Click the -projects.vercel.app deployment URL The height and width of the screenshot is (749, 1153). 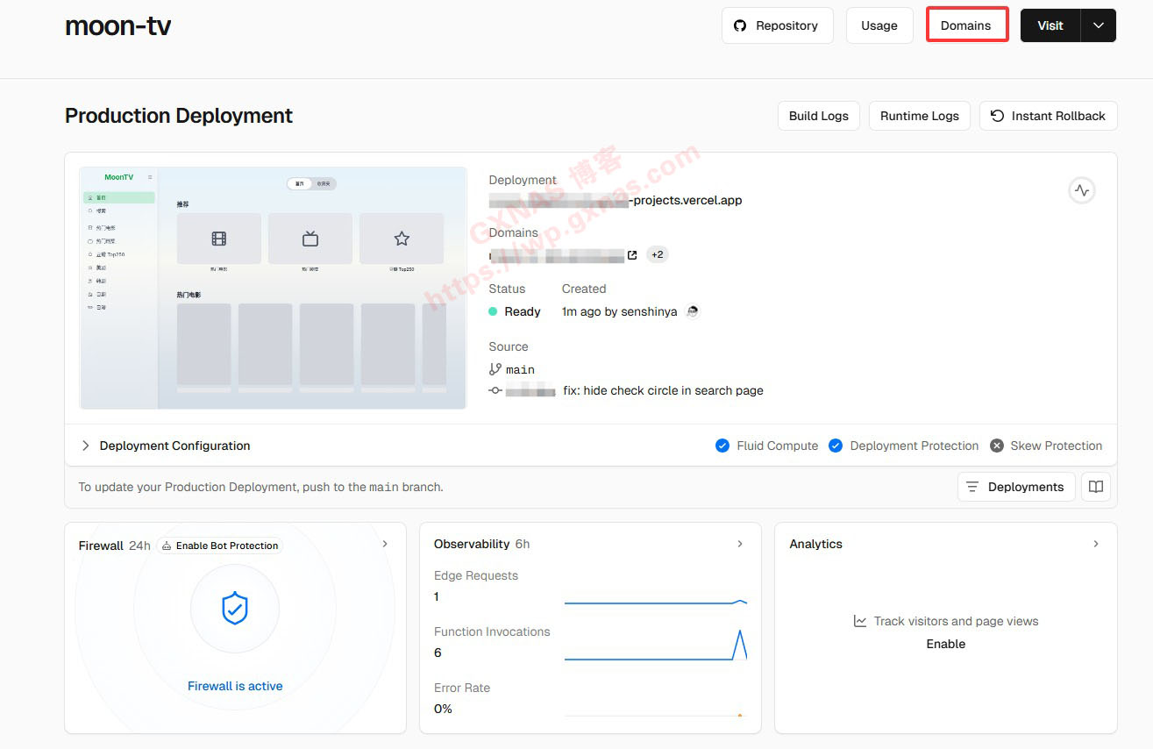616,200
